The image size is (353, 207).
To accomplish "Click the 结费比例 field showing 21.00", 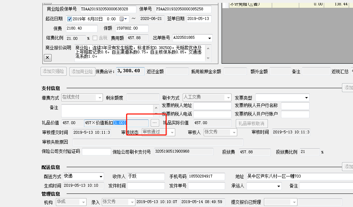I will 76,38.
